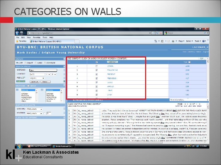Screen dimensions: 221x165
Task: Open the Safety dropdown menu in command bar
Action: tap(189, 41)
